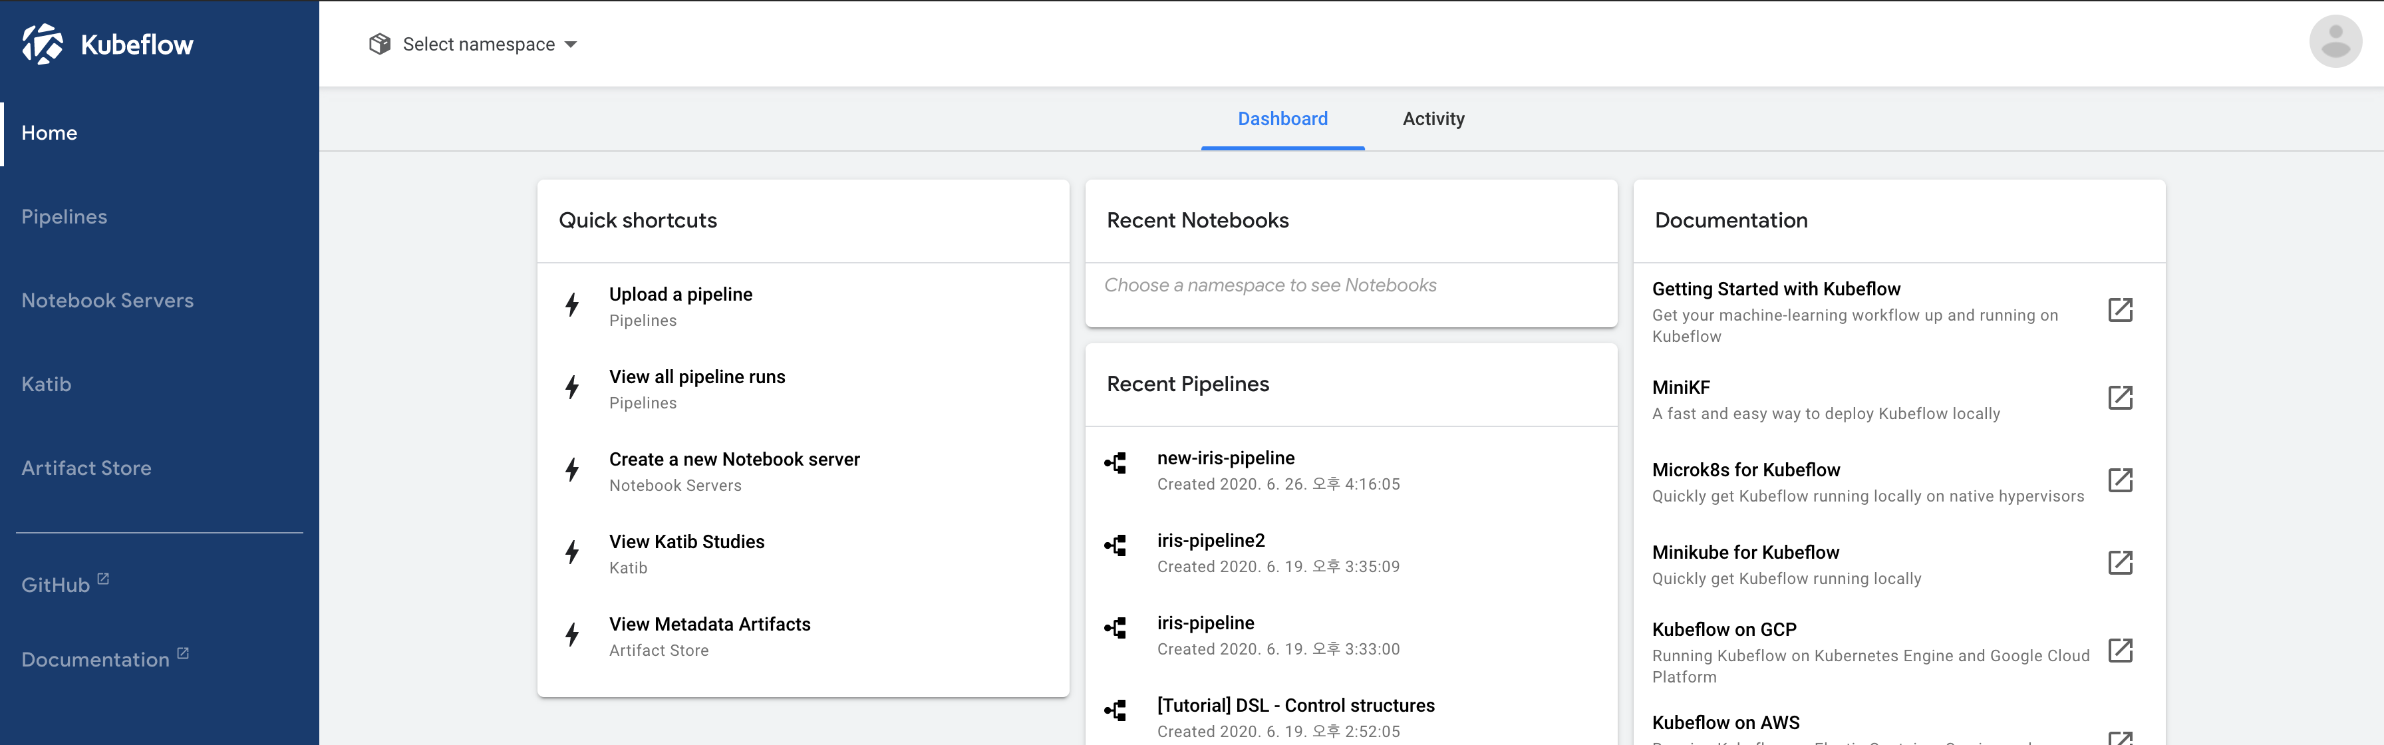Open Katib from the sidebar
Screen dimensions: 2384x745
pyautogui.click(x=159, y=384)
